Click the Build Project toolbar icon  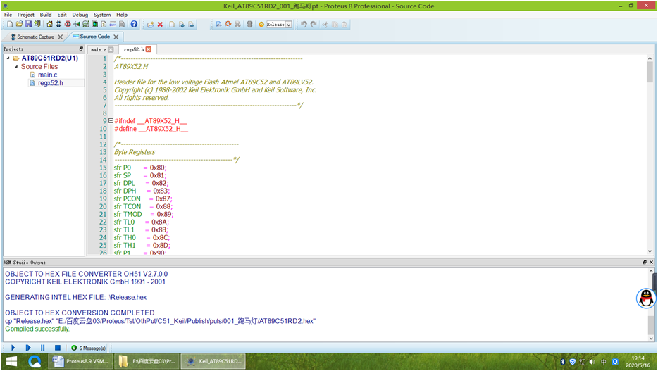click(218, 25)
